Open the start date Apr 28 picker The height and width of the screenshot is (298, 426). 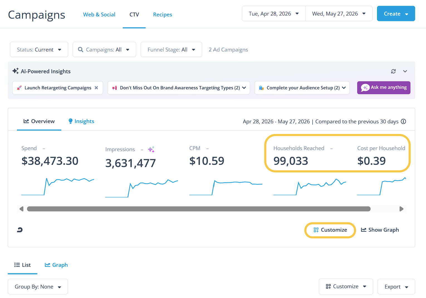[274, 14]
